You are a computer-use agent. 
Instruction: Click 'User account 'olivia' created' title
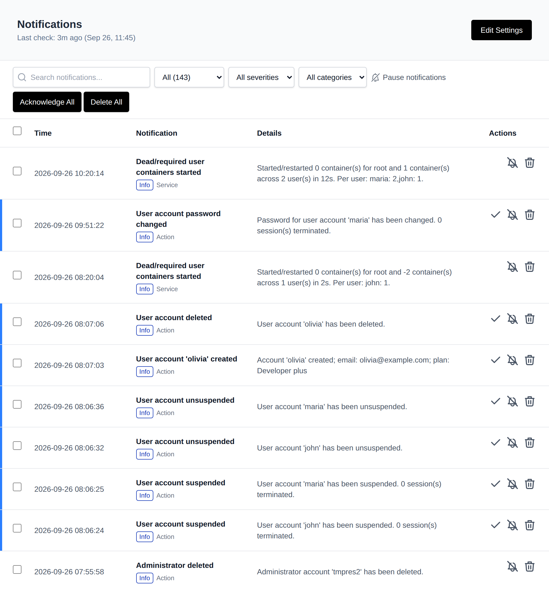click(187, 359)
